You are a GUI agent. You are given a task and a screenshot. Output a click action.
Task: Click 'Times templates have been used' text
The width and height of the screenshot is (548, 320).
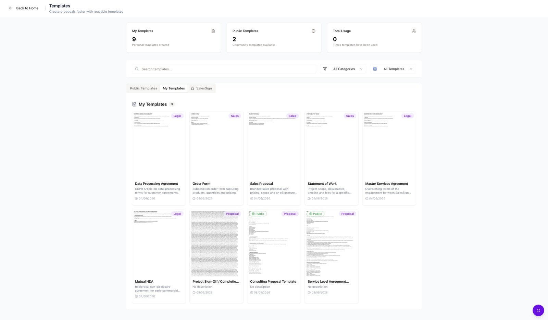355,45
